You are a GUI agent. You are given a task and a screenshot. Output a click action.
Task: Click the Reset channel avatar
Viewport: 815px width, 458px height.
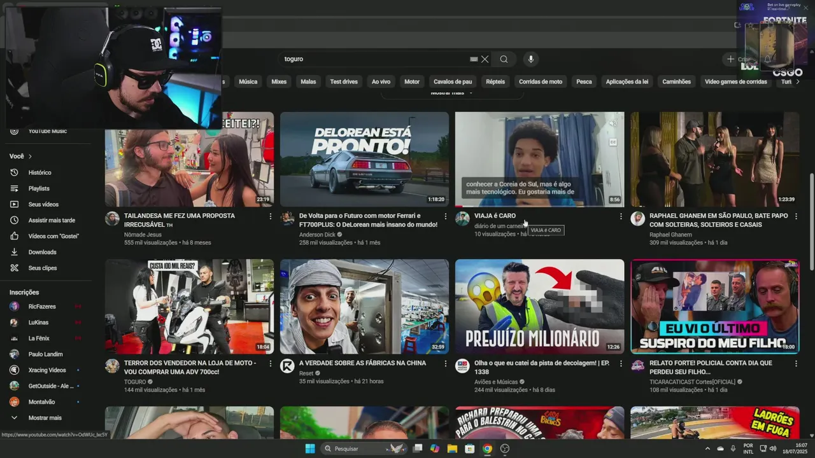pos(287,366)
